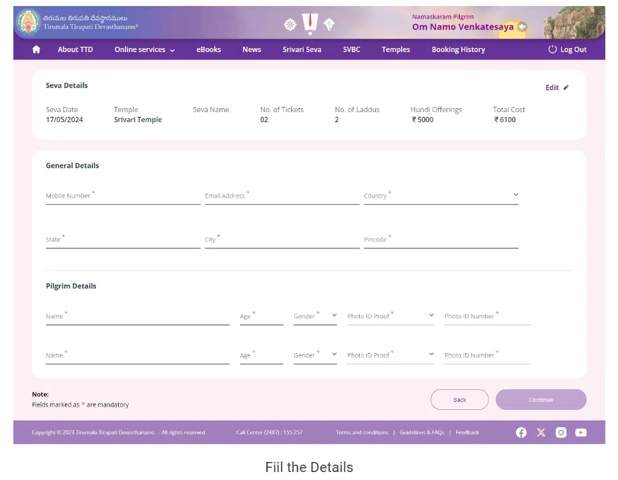Viewport: 618px width, 480px height.
Task: Click the chakra symbol in header
Action: pyautogui.click(x=290, y=25)
